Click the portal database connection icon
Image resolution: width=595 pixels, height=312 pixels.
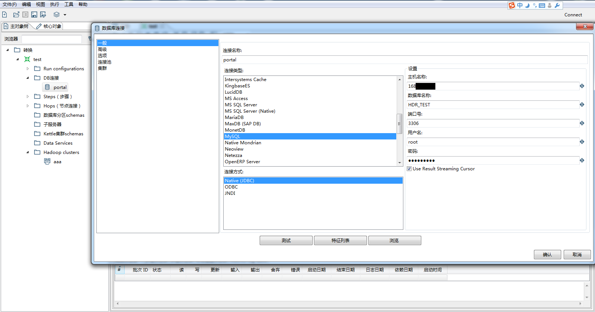(x=47, y=87)
